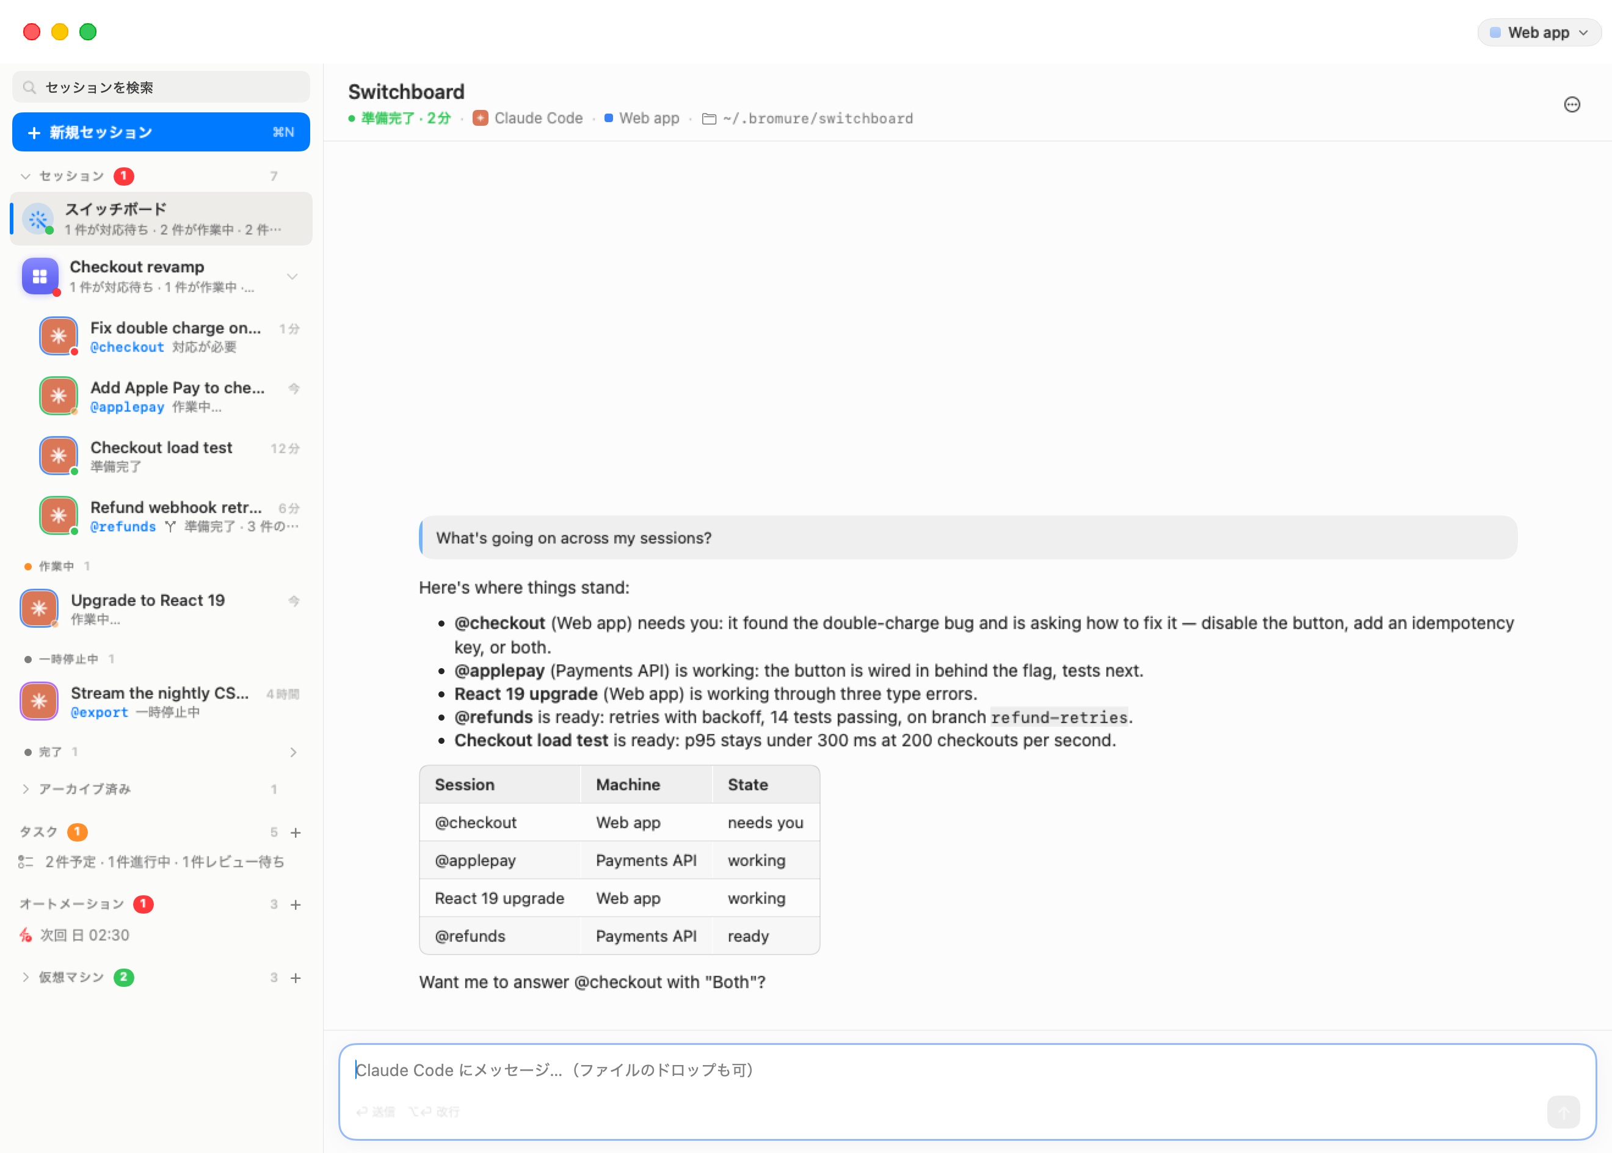Collapse the Checkout revamp group chevron
The height and width of the screenshot is (1153, 1612).
click(292, 276)
